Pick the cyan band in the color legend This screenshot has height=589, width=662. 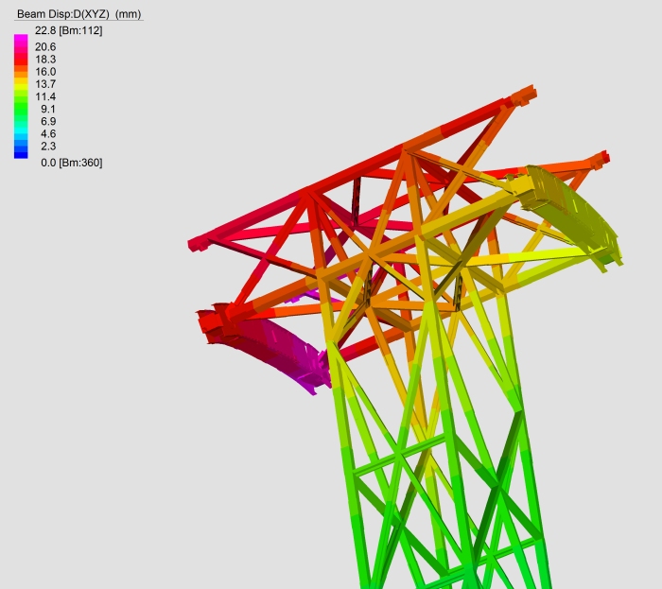tap(20, 134)
